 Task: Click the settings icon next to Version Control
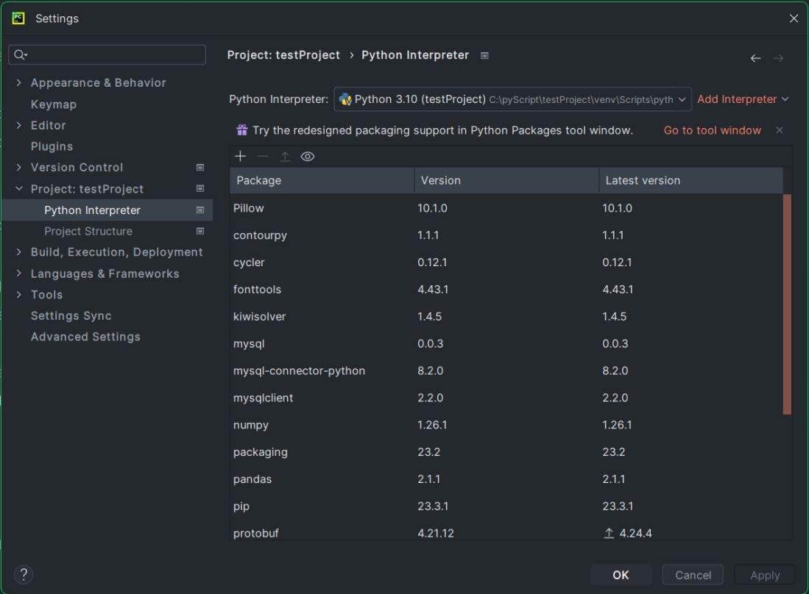point(200,168)
